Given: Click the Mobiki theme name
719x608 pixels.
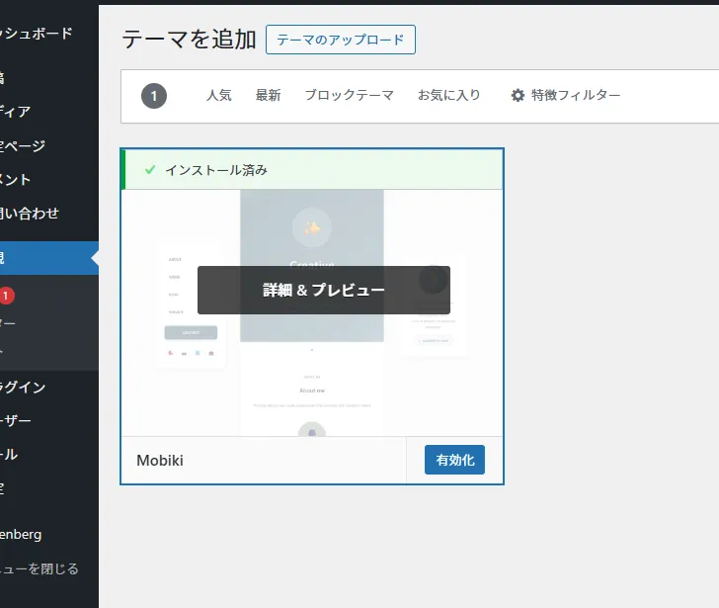Looking at the screenshot, I should (160, 461).
